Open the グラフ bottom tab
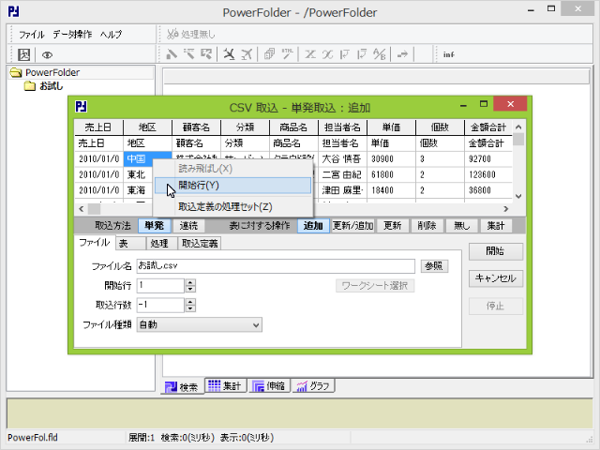Screen dimensions: 600x450 pos(313,385)
